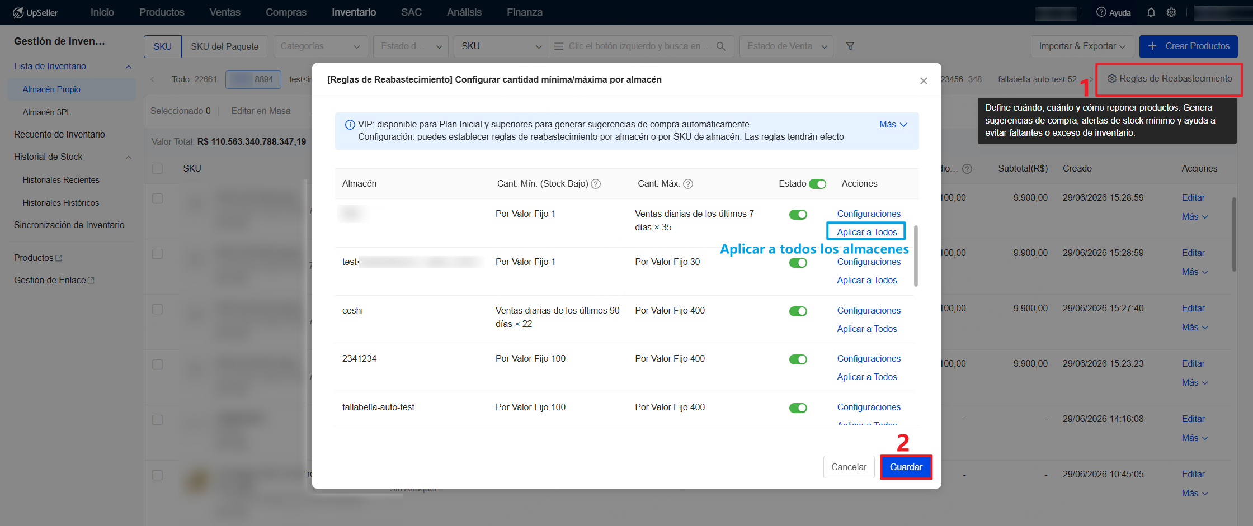Click Editar for 29/06/2026 15:27:40 row
The image size is (1253, 526).
coord(1193,308)
